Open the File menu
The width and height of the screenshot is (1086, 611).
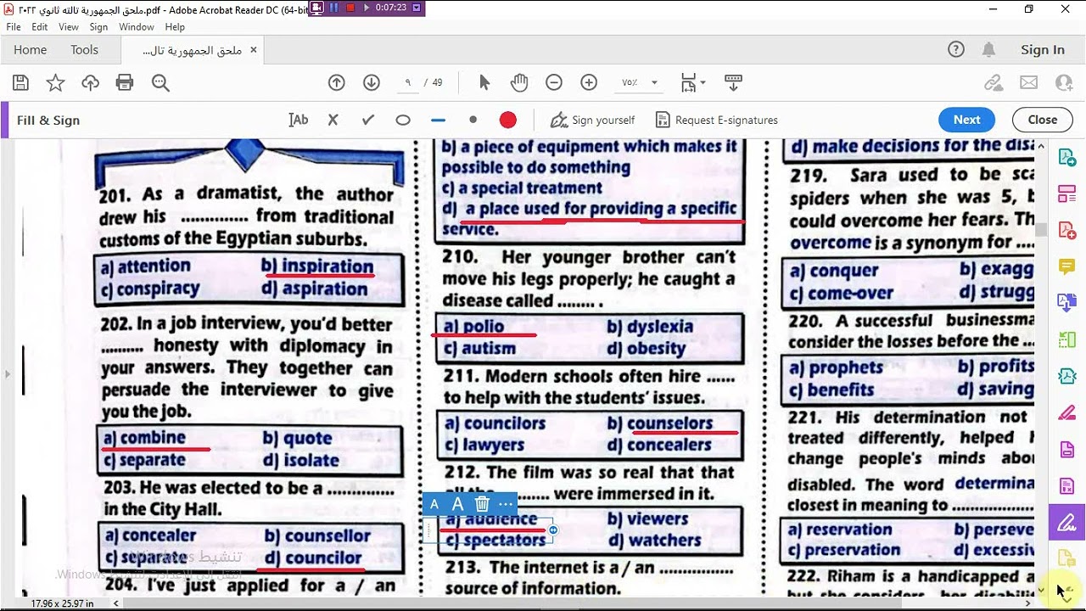coord(14,27)
